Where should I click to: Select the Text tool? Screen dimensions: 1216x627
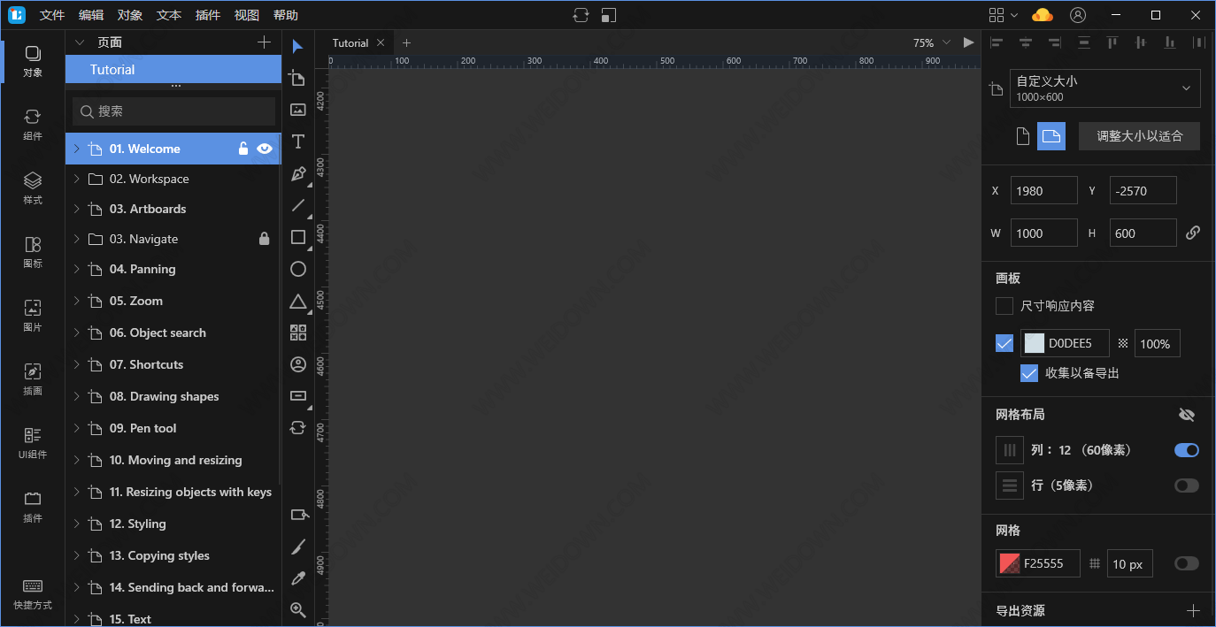pyautogui.click(x=298, y=141)
